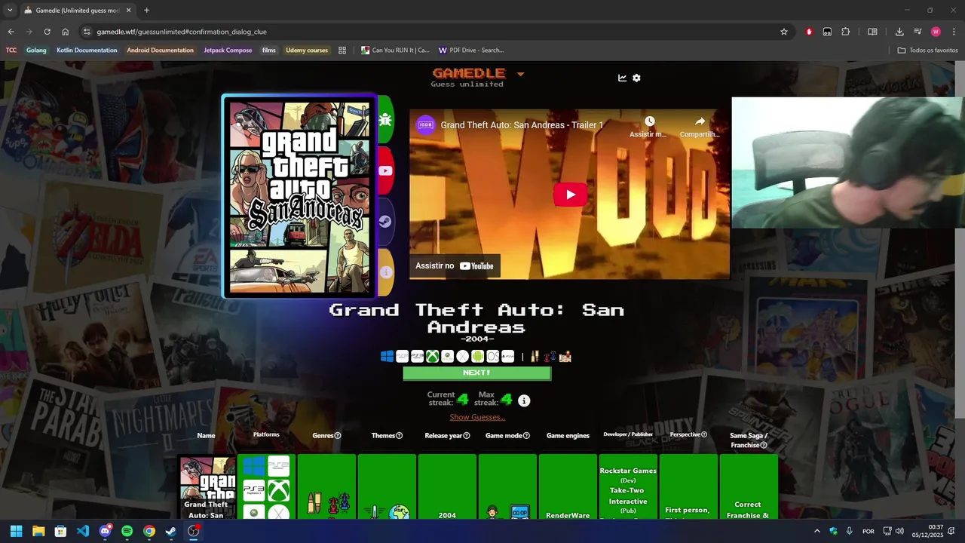Click the 2004 release year cell

pyautogui.click(x=447, y=486)
